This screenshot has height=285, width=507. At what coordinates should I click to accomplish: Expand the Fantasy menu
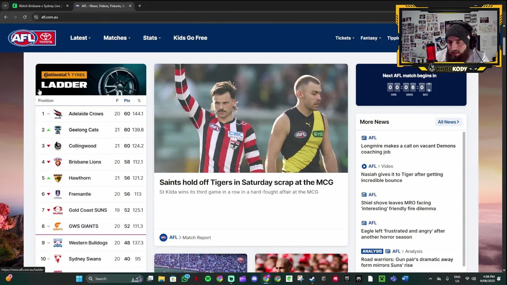(x=371, y=38)
